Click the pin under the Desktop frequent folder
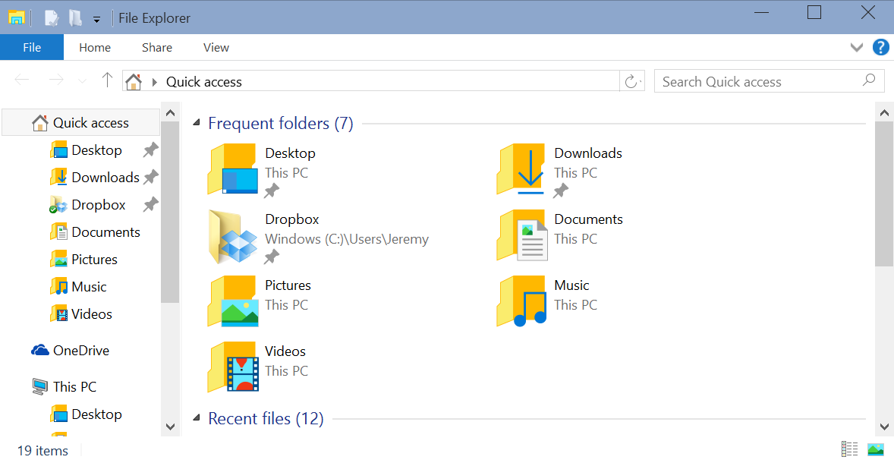 272,191
